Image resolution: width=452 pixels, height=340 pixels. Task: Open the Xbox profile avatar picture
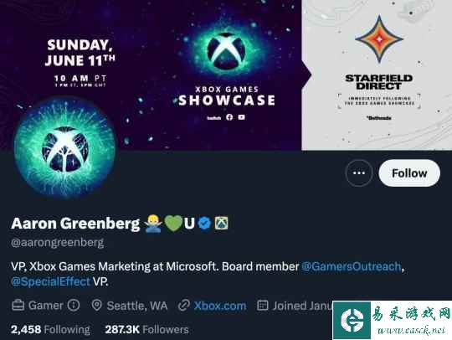coord(65,148)
